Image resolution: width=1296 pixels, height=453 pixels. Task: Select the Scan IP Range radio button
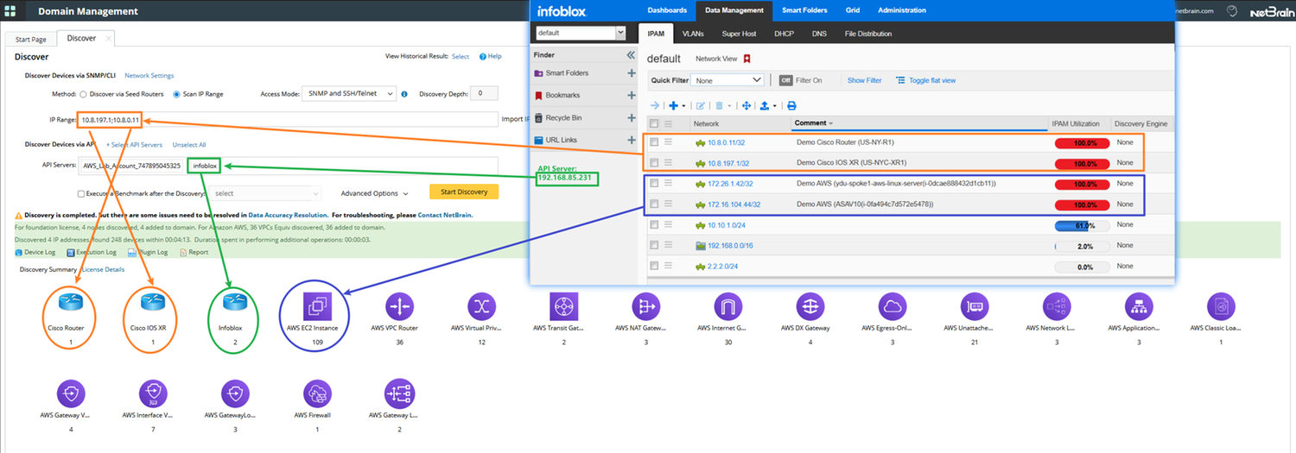tap(176, 93)
